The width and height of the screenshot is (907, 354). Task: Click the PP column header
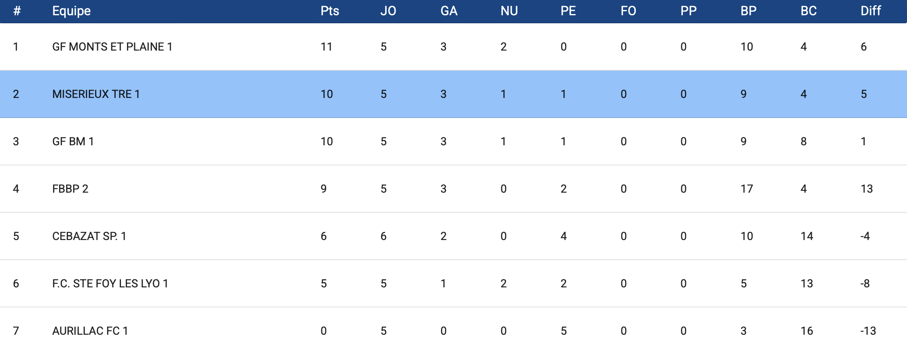click(688, 11)
